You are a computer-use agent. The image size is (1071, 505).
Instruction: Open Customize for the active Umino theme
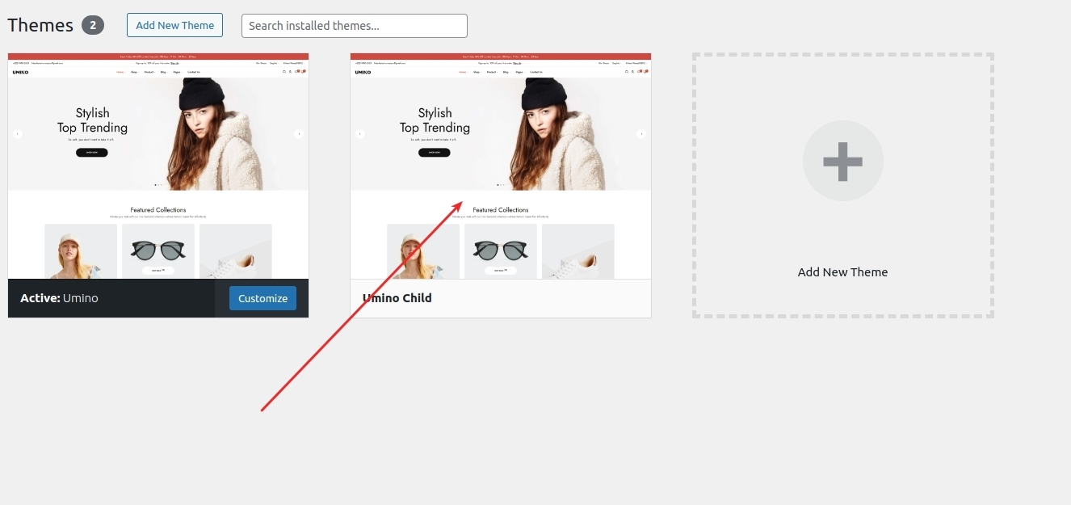[262, 298]
